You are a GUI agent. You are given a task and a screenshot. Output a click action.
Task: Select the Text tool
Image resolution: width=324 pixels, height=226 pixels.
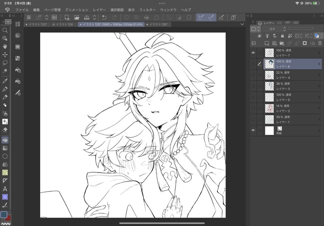(x=5, y=189)
